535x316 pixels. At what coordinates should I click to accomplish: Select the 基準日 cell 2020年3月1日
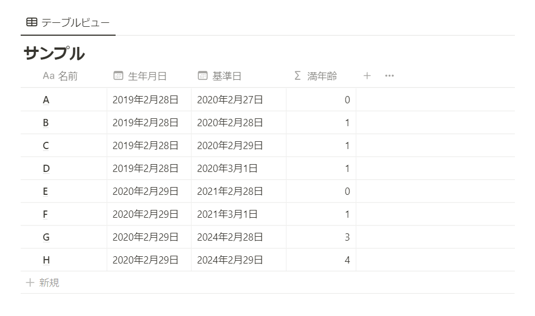coord(238,168)
